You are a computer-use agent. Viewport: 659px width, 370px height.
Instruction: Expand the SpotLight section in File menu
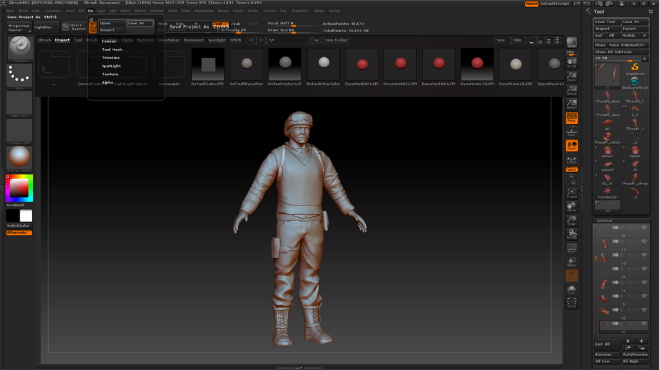(111, 66)
